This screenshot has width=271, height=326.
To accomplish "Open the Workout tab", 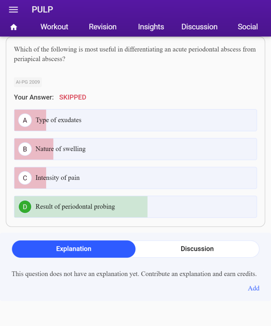I will (x=54, y=27).
